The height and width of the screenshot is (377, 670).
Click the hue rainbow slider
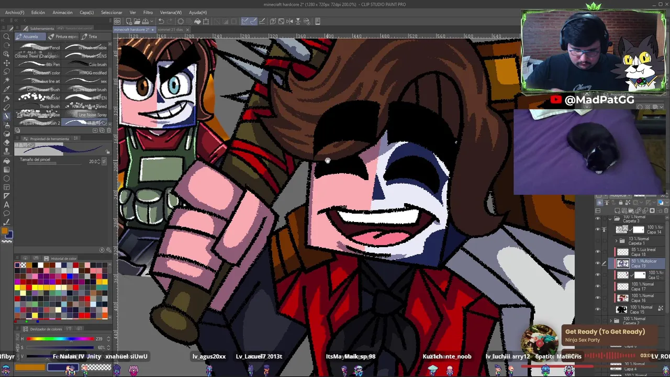point(59,339)
